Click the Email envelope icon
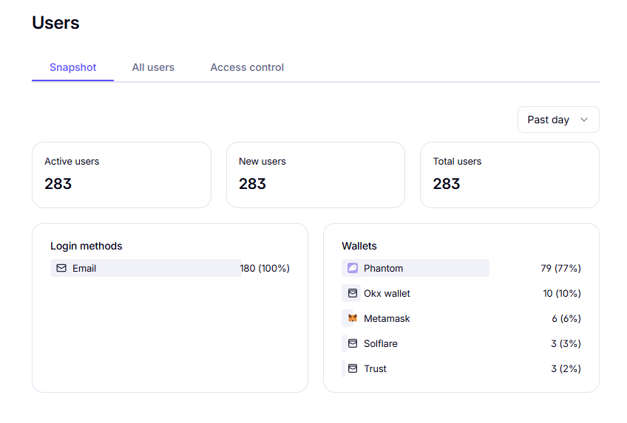Image resolution: width=627 pixels, height=423 pixels. (61, 268)
